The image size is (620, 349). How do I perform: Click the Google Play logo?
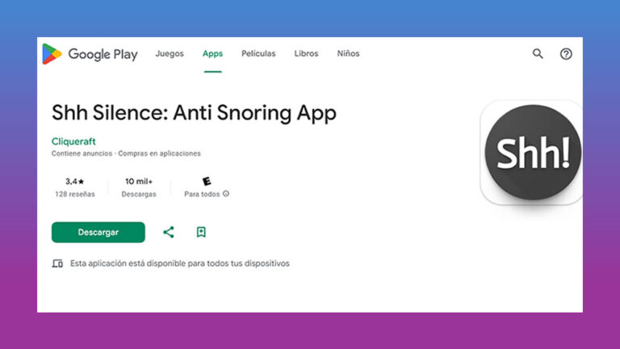pos(90,54)
